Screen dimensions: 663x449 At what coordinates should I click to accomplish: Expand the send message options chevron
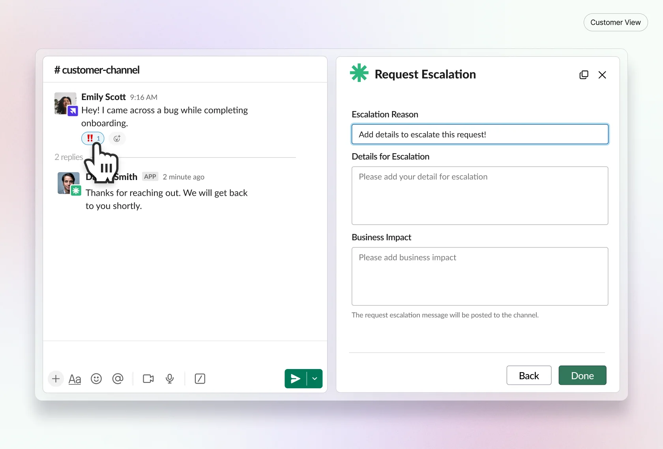(x=315, y=378)
